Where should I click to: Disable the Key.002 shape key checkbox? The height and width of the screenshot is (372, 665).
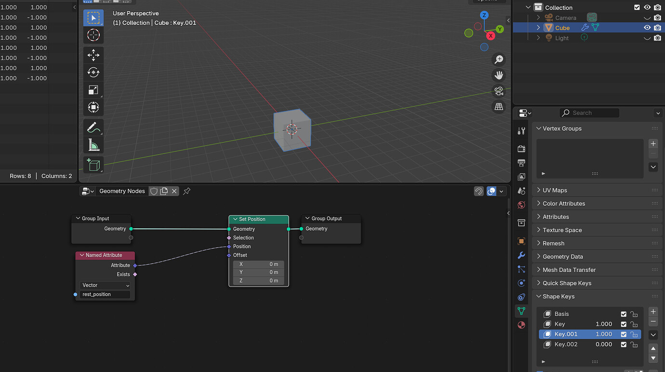tap(624, 345)
